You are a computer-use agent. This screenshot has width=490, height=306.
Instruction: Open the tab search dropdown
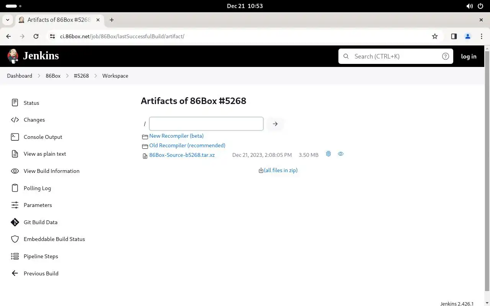(8, 20)
